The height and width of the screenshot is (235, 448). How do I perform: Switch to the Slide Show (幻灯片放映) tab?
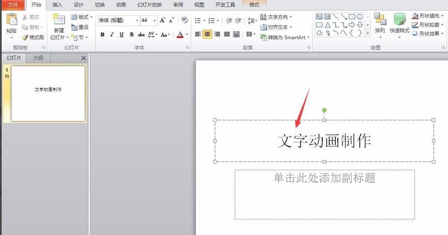pos(149,5)
